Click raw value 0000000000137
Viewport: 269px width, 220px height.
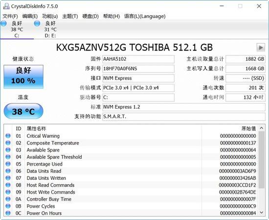click(238, 143)
